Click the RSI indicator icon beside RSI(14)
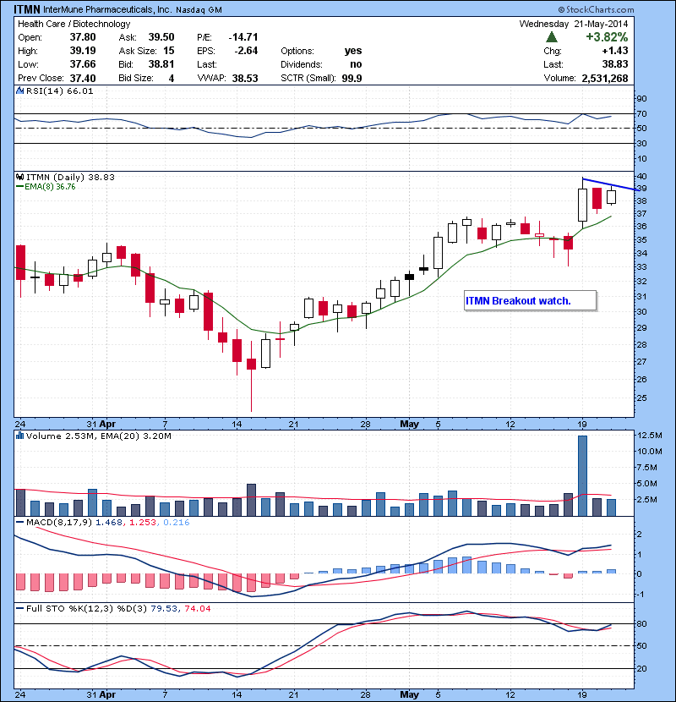676x702 pixels. [x=19, y=90]
